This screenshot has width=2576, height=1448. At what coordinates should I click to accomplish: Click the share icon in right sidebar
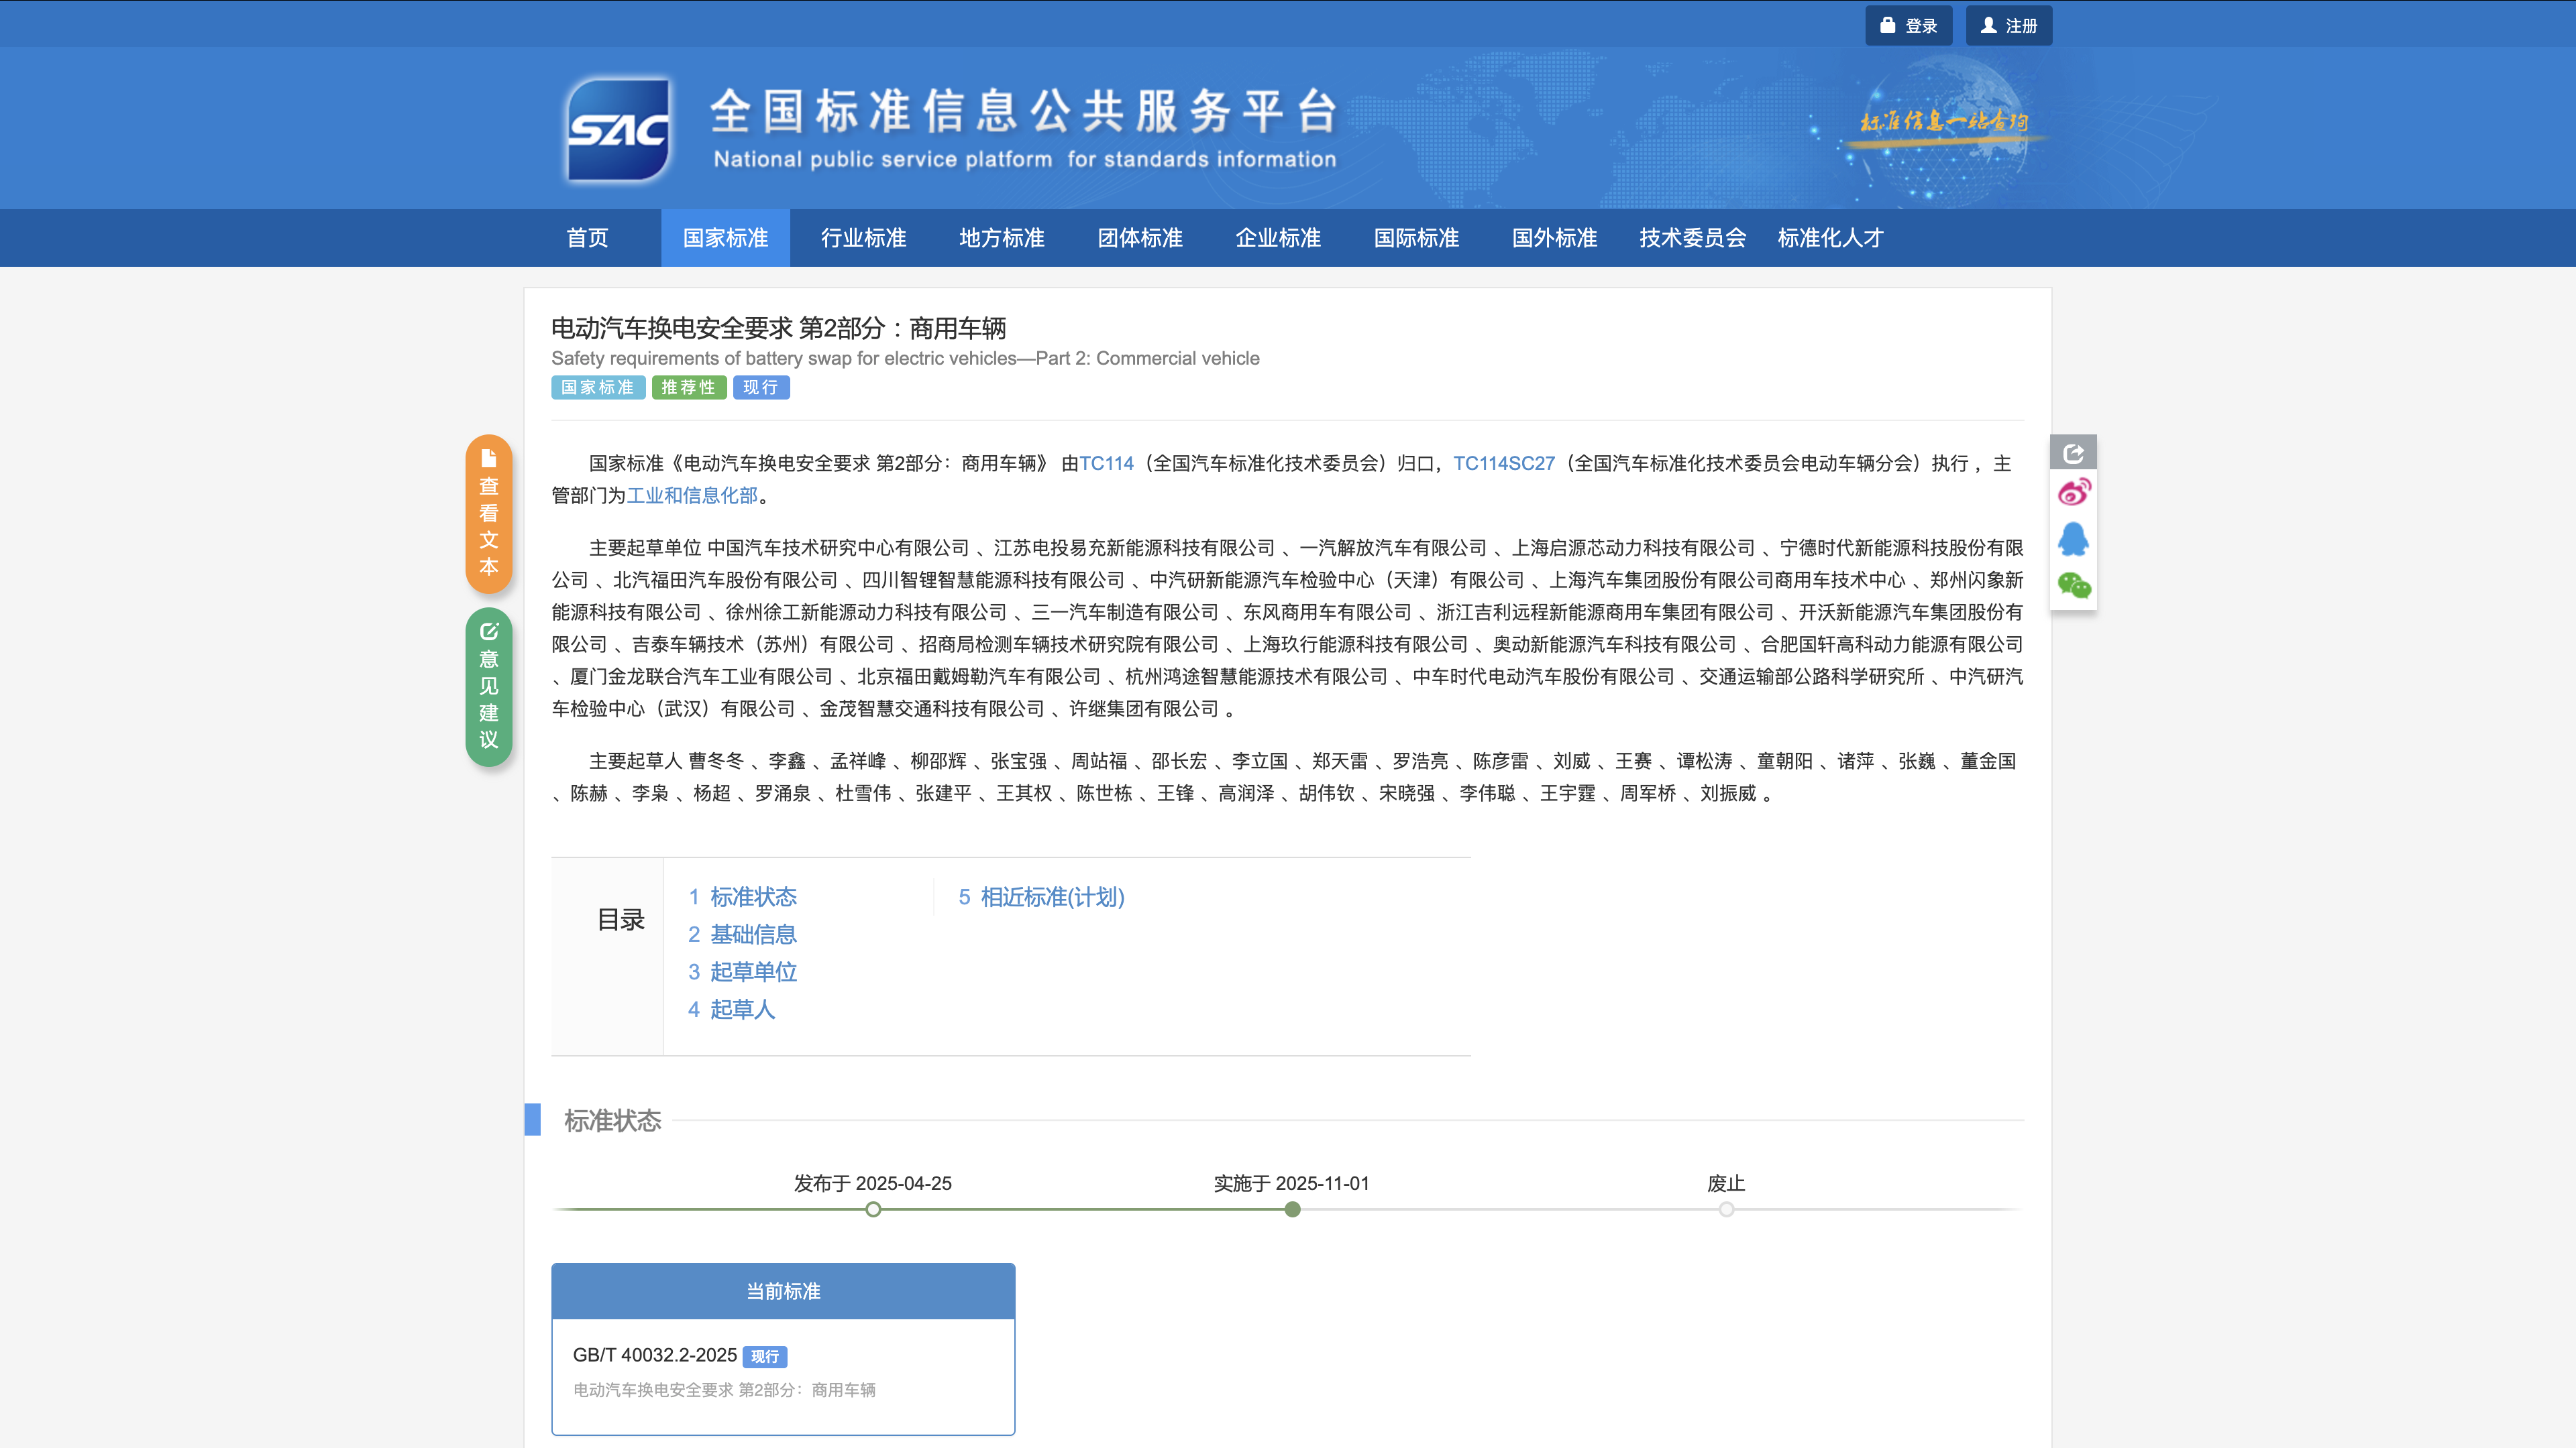2073,454
